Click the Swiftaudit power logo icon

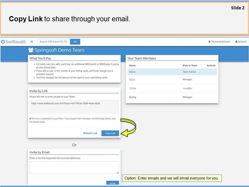click(3, 42)
